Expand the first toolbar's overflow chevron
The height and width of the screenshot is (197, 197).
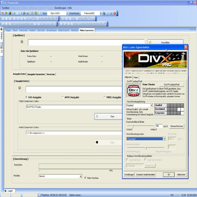[117, 13]
